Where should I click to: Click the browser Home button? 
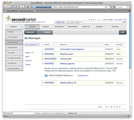(28, 7)
